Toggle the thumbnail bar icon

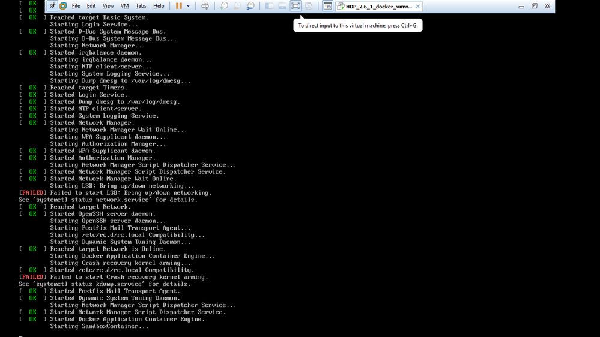pyautogui.click(x=282, y=6)
